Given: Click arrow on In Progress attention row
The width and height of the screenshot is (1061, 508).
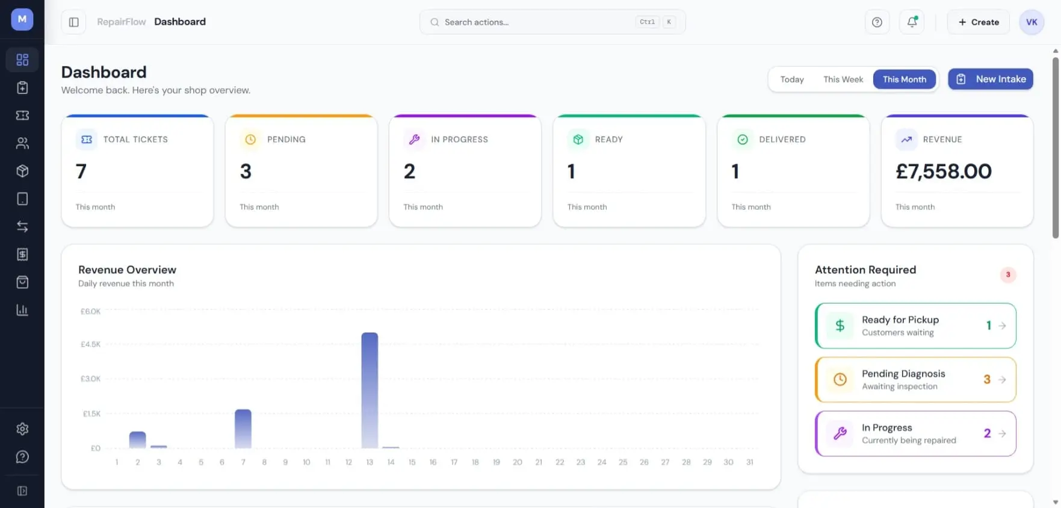Looking at the screenshot, I should pyautogui.click(x=1002, y=433).
